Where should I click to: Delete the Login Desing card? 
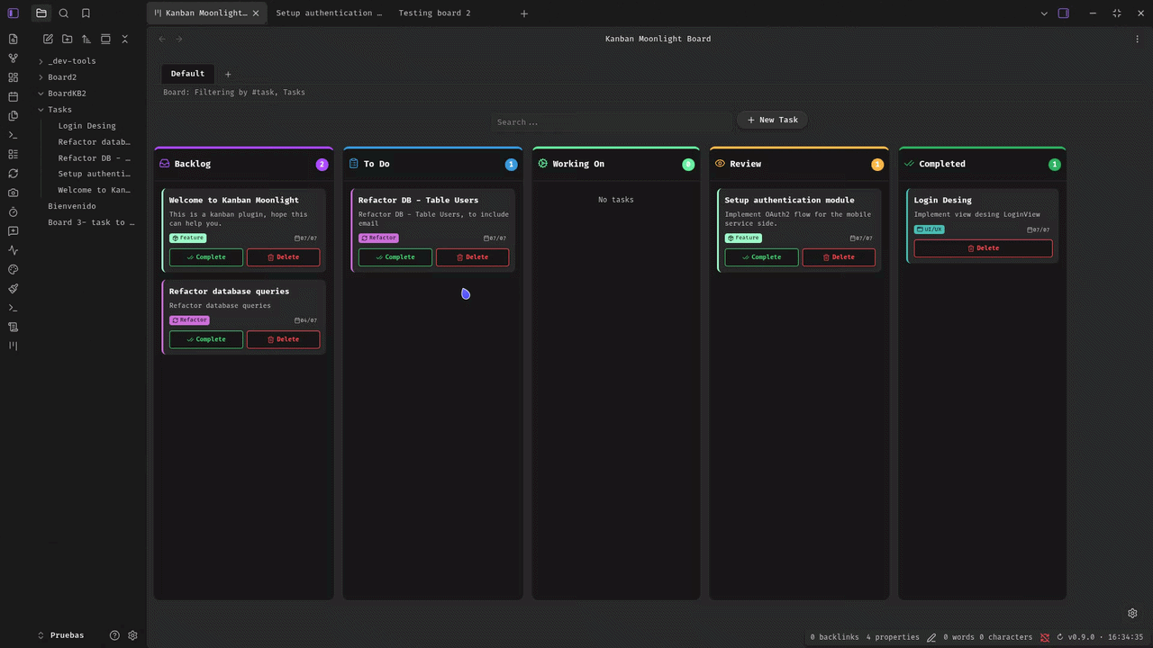983,248
